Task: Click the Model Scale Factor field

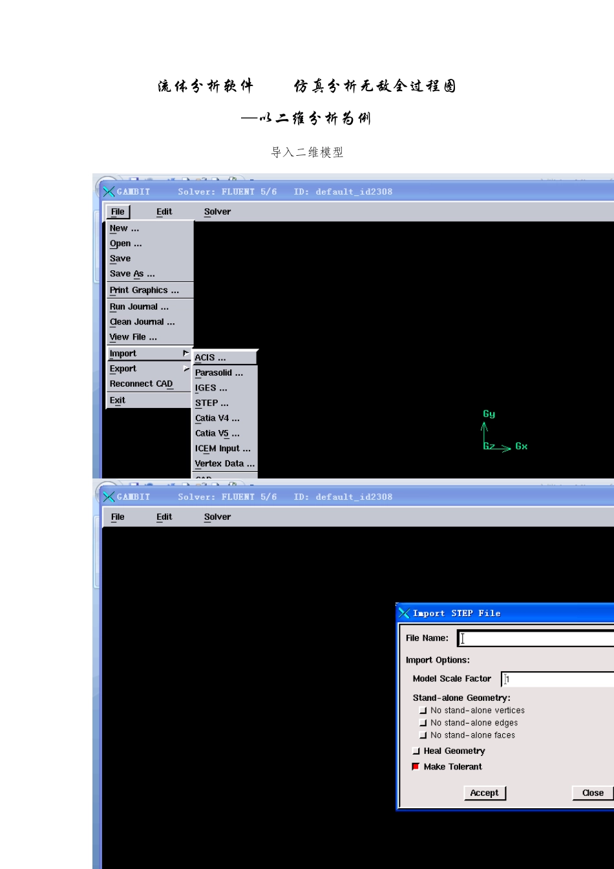Action: (557, 679)
